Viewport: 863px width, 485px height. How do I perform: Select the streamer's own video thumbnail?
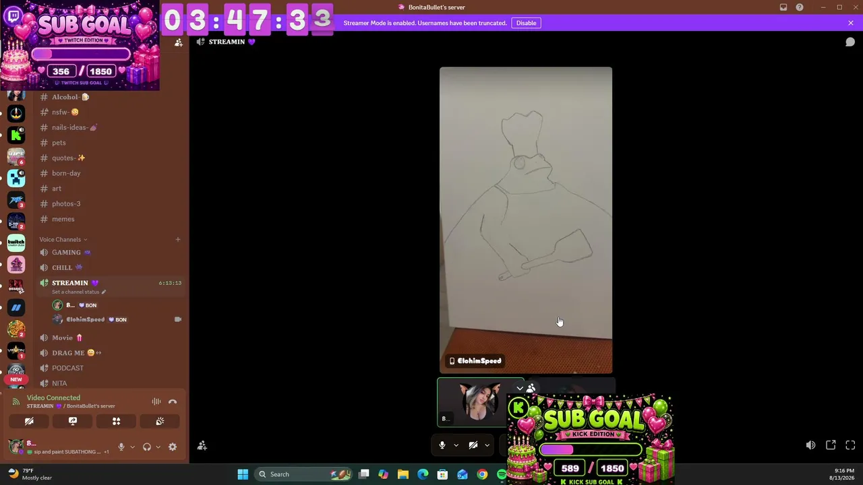pos(481,402)
